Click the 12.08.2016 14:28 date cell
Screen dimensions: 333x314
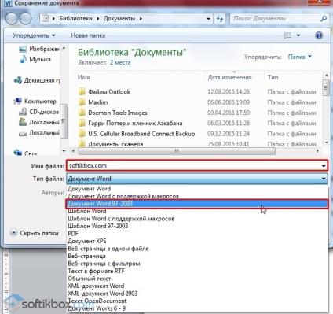(x=229, y=91)
